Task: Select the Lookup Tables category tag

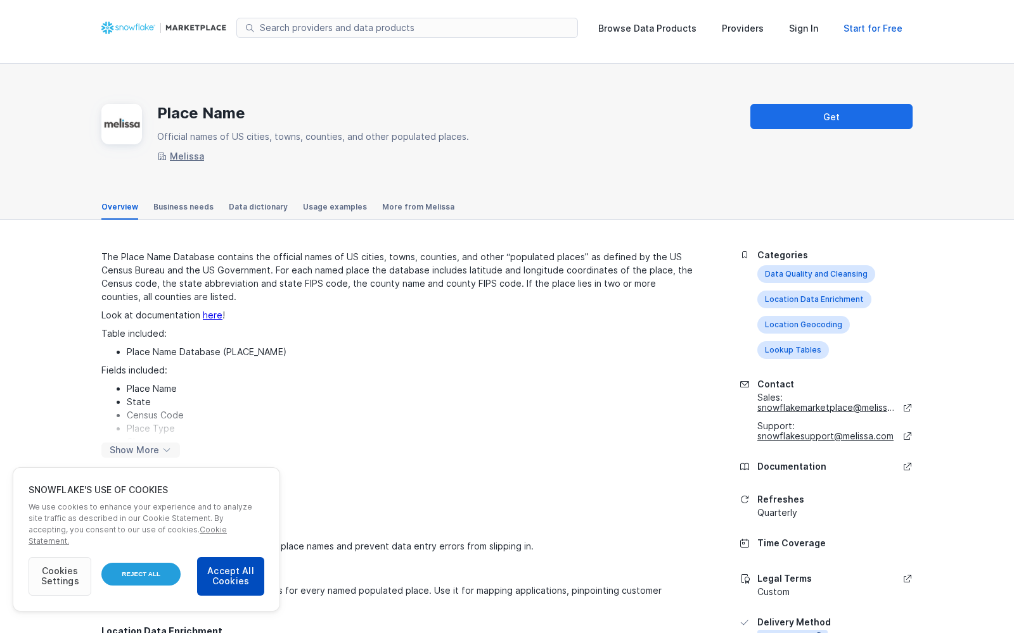Action: (x=793, y=350)
